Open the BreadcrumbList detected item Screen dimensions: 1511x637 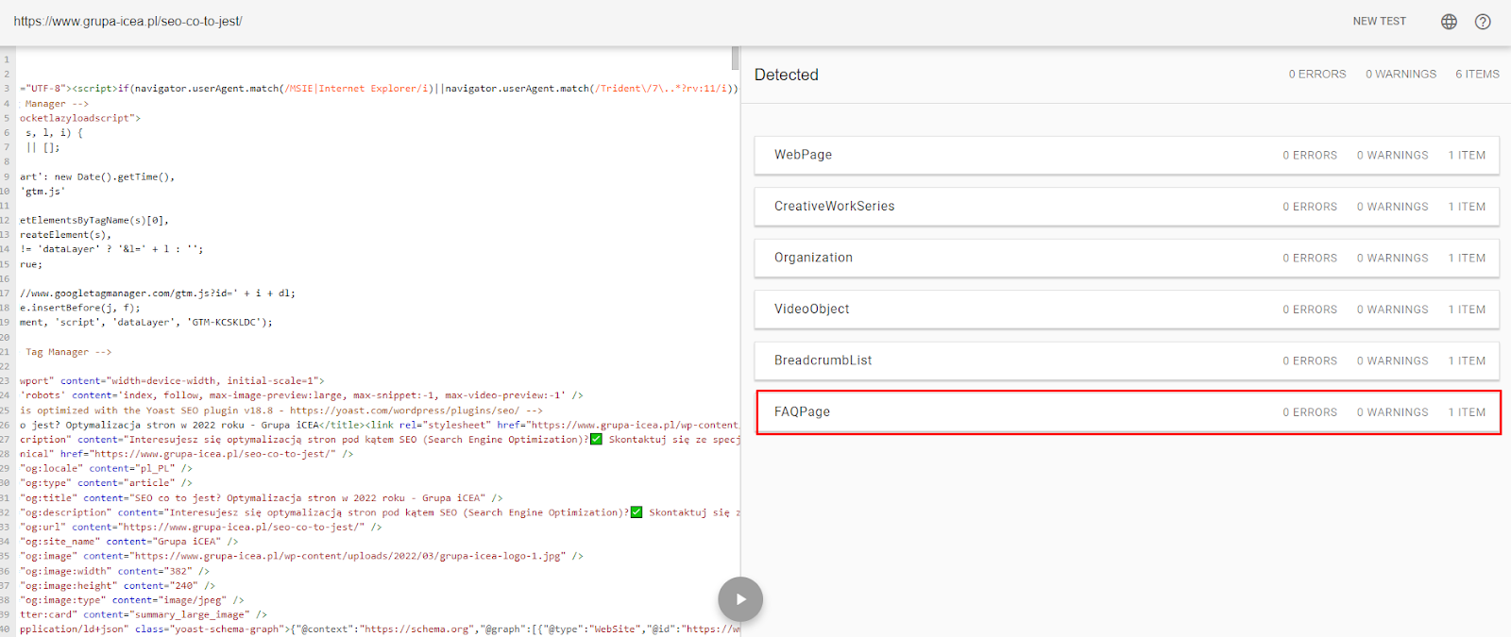pos(1127,360)
